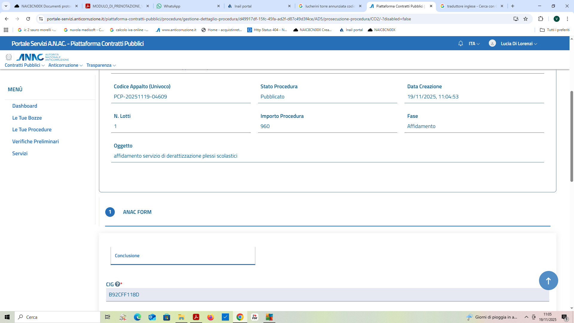This screenshot has width=574, height=323.
Task: Click the scroll-to-top arrow button
Action: [548, 281]
